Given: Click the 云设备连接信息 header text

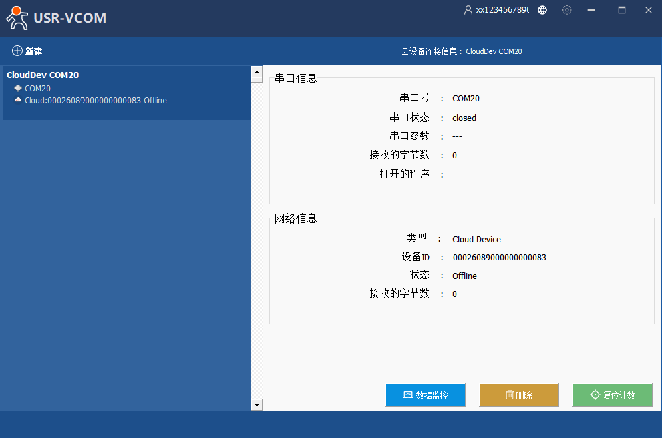Looking at the screenshot, I should tap(461, 51).
